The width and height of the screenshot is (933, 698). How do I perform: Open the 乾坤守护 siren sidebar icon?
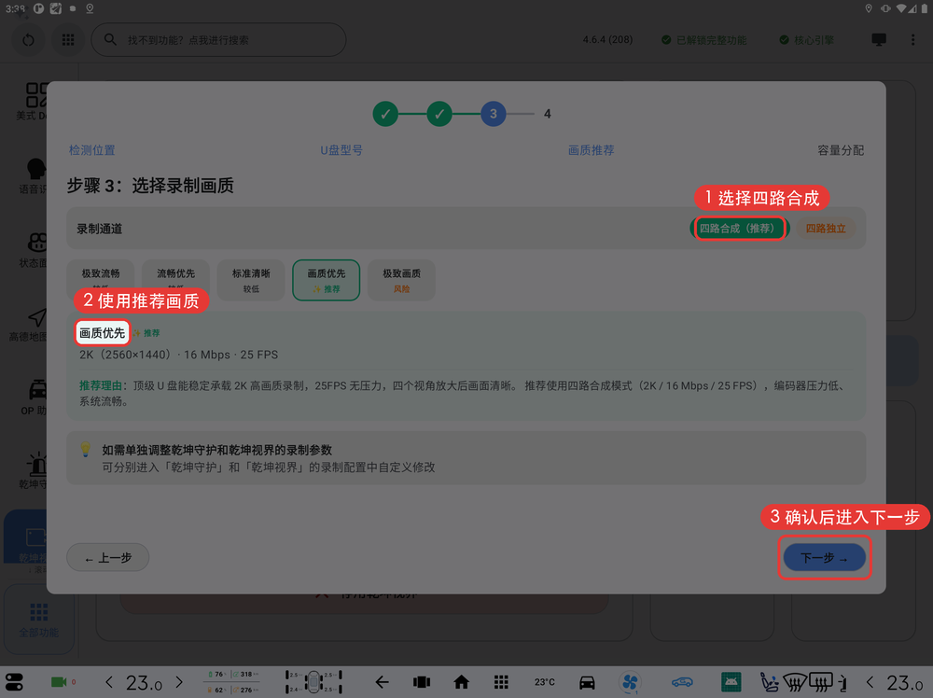click(37, 464)
